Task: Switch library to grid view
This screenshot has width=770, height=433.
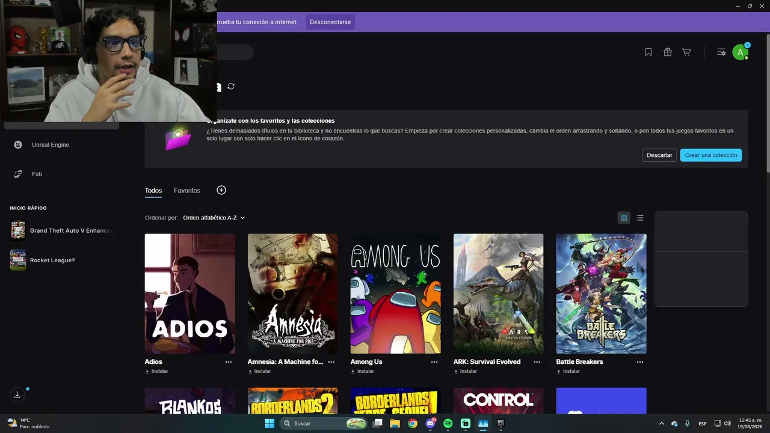Action: tap(624, 218)
